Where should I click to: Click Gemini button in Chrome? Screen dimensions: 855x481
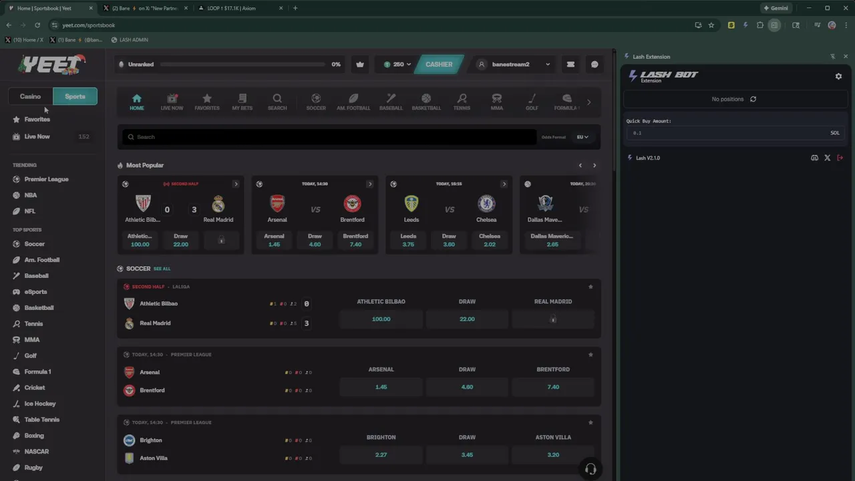pyautogui.click(x=776, y=8)
